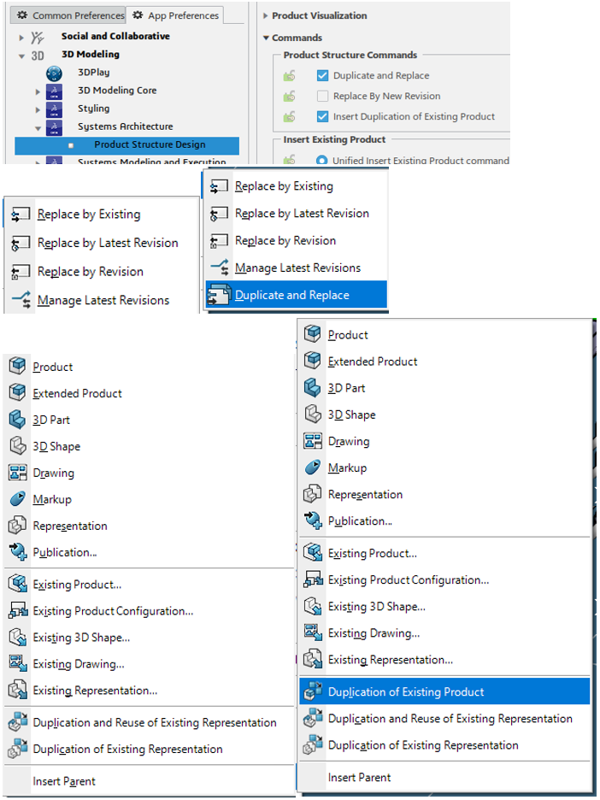Uncheck Insert Duplication of Existing Product checkbox
The height and width of the screenshot is (800, 600).
pyautogui.click(x=322, y=116)
